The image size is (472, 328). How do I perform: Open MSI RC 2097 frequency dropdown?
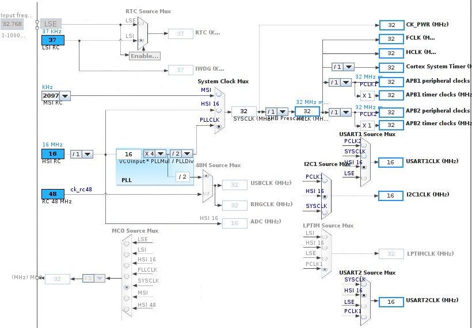pos(65,96)
